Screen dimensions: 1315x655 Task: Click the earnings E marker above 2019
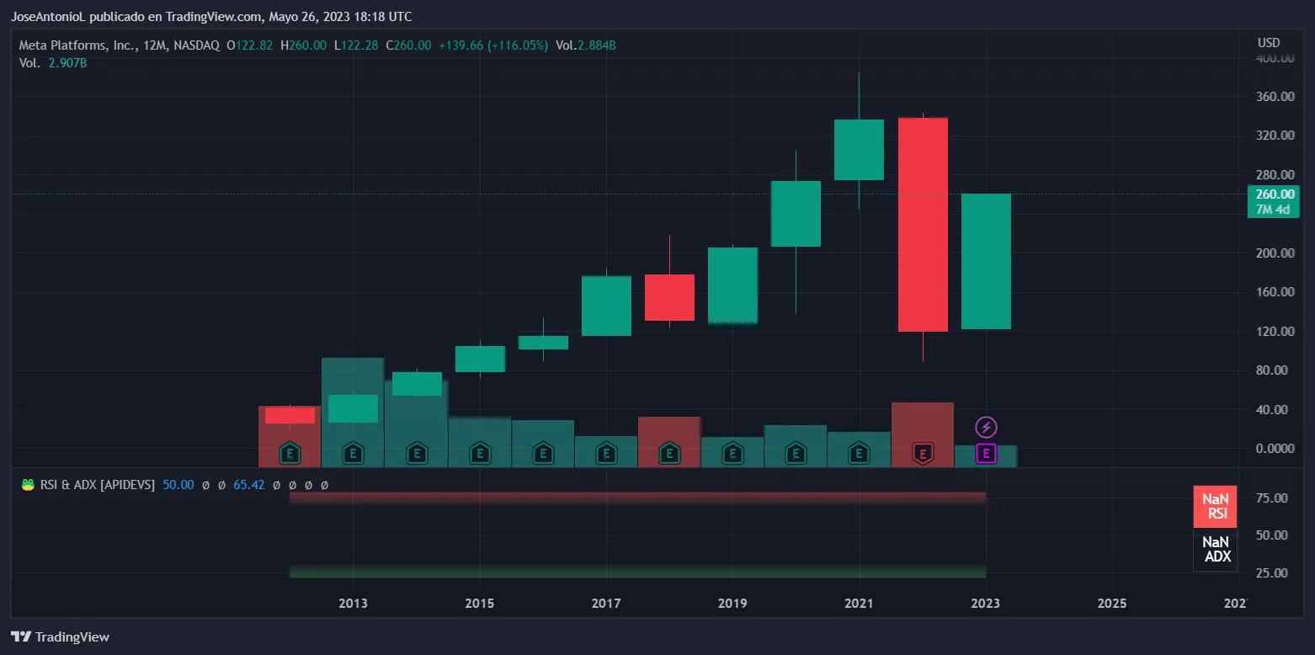(x=732, y=453)
